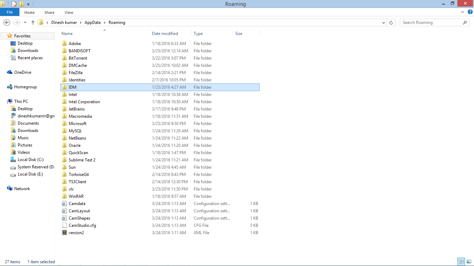Click the CamShapes configuration file icon

point(64,218)
